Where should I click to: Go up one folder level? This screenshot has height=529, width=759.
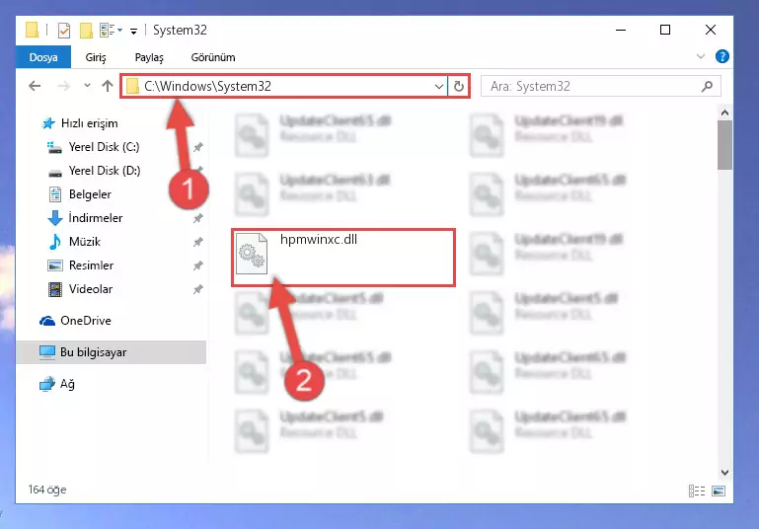point(107,86)
